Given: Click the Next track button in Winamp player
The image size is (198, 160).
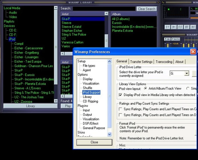Looking at the screenshot, I should pos(193,27).
